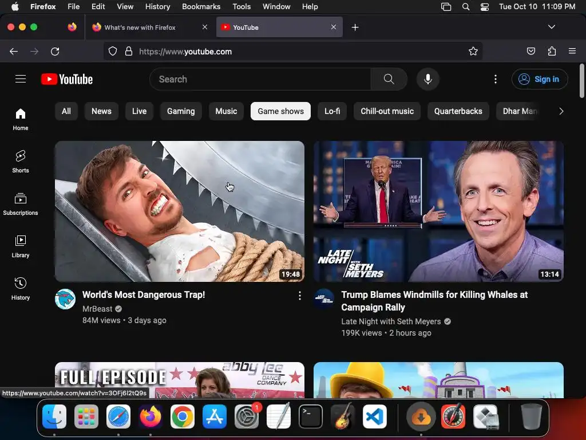Open the View menu
This screenshot has width=586, height=440.
(125, 7)
